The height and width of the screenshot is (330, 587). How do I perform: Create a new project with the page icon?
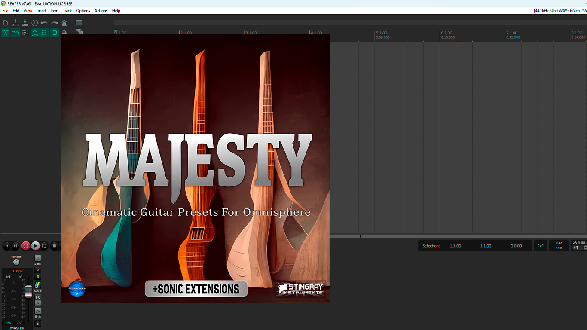click(x=6, y=23)
